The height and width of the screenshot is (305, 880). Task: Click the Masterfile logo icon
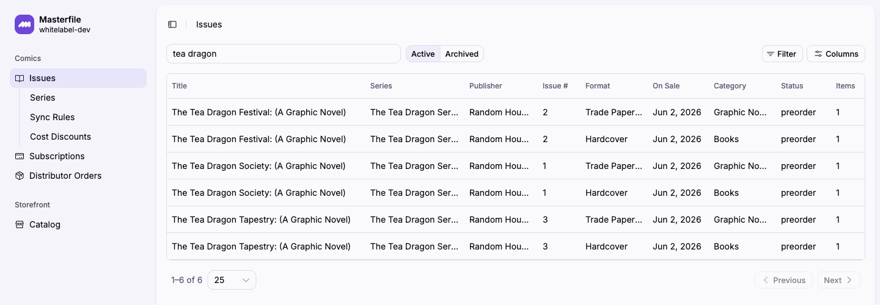[24, 24]
